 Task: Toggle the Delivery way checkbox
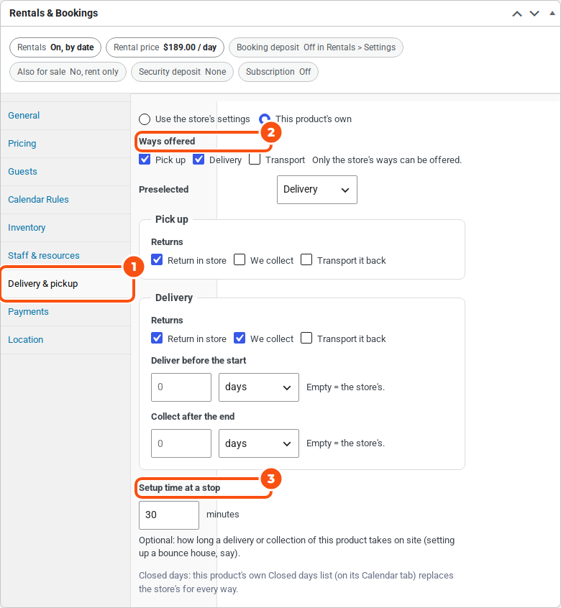pyautogui.click(x=199, y=160)
